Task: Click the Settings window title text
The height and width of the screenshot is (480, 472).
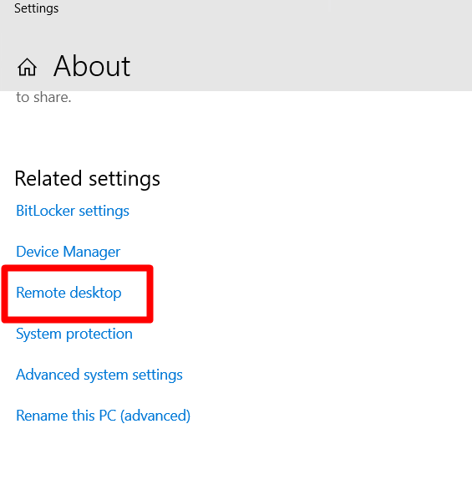Action: (x=36, y=8)
